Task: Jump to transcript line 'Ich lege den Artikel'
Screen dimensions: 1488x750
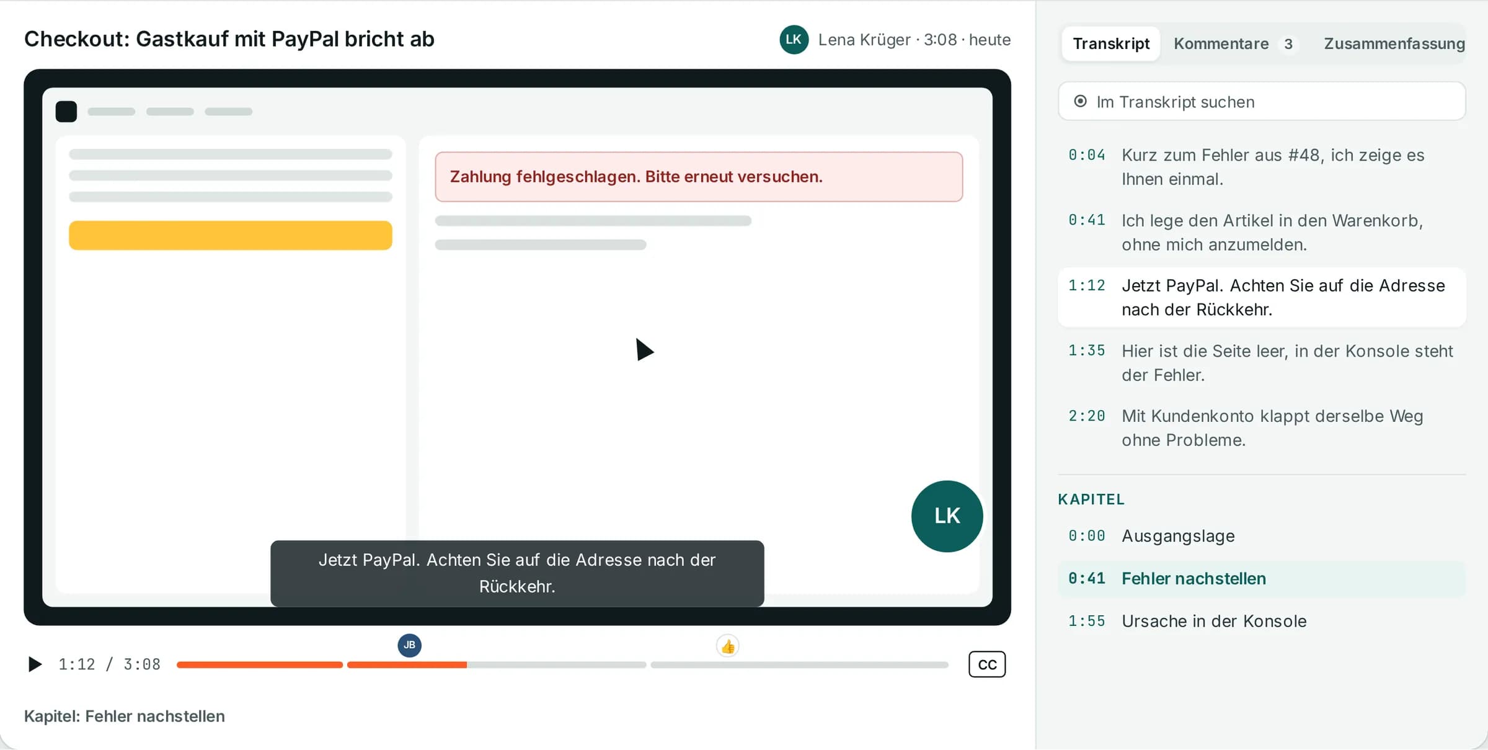Action: click(x=1262, y=233)
